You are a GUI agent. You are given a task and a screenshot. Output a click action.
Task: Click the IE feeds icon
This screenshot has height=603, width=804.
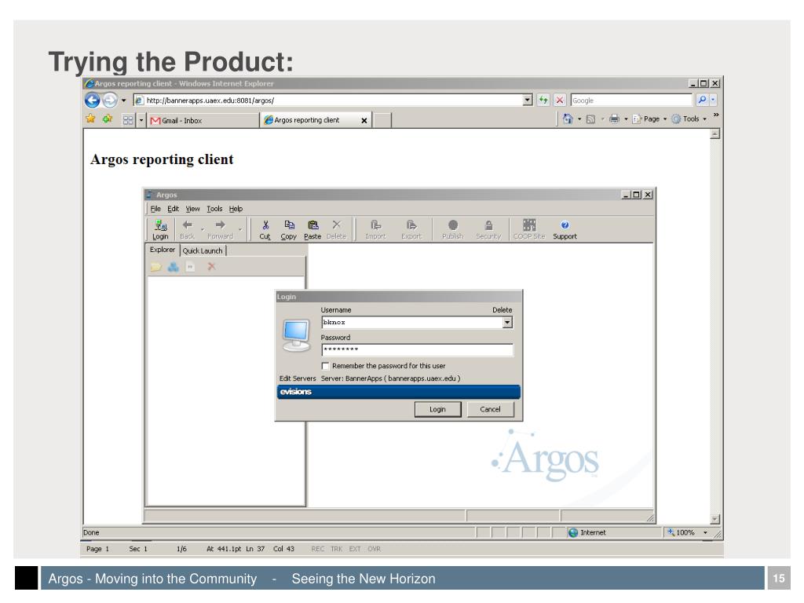coord(590,119)
